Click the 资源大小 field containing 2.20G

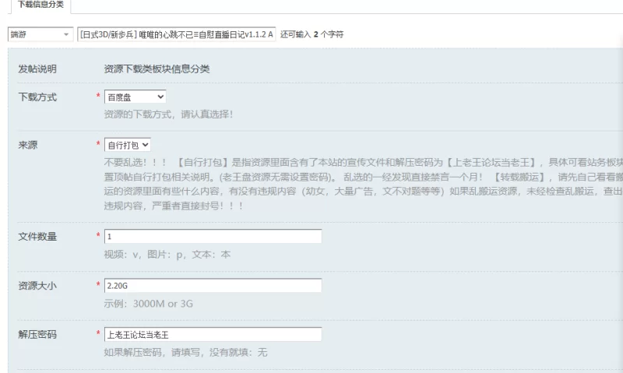coord(213,286)
